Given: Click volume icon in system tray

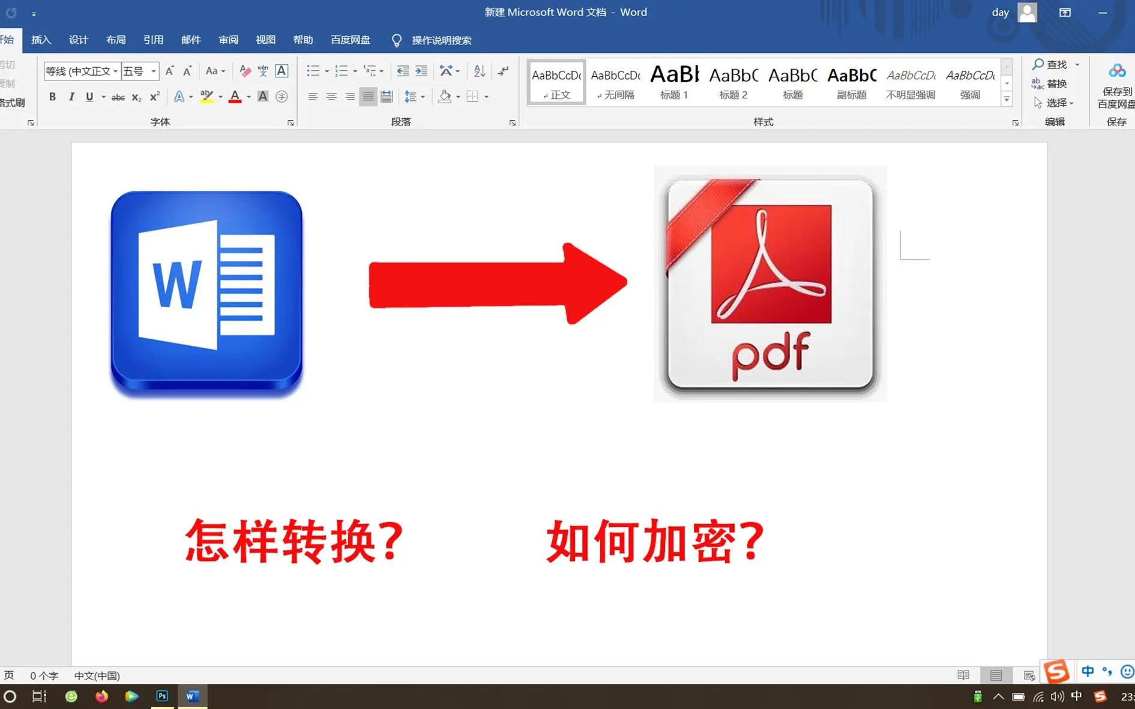Looking at the screenshot, I should tap(1057, 696).
